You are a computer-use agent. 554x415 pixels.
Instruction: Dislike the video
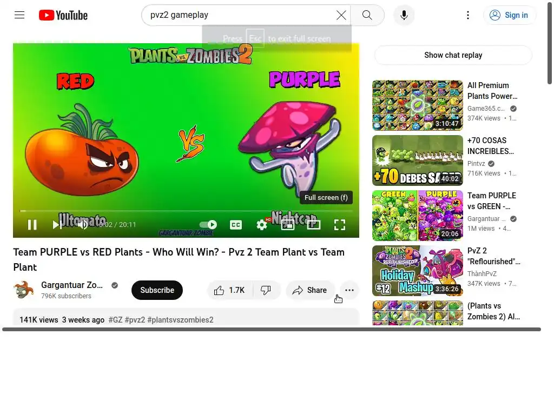coord(266,290)
